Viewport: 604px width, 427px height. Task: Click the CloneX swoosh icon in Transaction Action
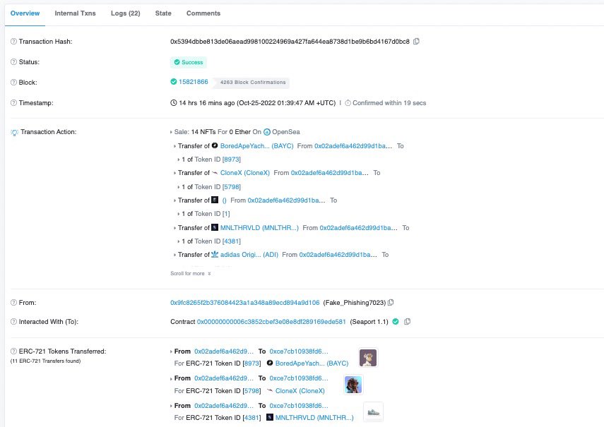pos(215,173)
